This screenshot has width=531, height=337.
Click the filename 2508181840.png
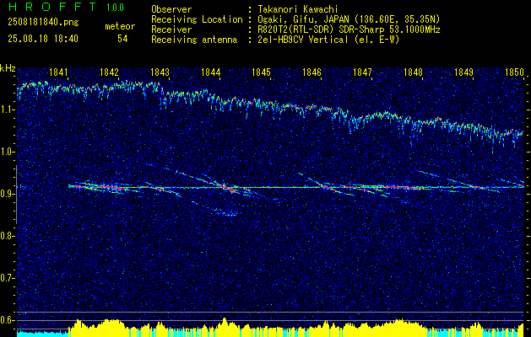click(x=43, y=23)
